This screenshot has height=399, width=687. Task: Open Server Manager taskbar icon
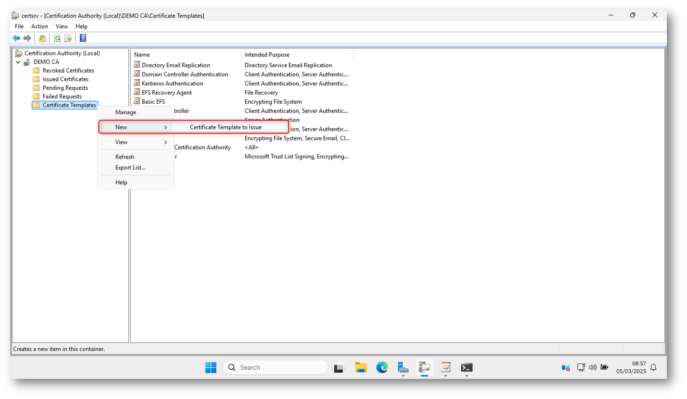(403, 367)
